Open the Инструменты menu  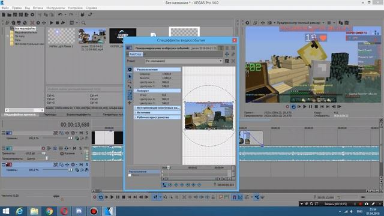pyautogui.click(x=56, y=8)
